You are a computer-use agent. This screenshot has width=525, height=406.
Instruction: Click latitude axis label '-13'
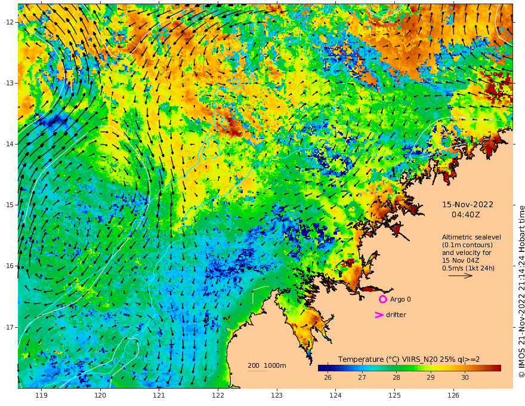pos(9,83)
